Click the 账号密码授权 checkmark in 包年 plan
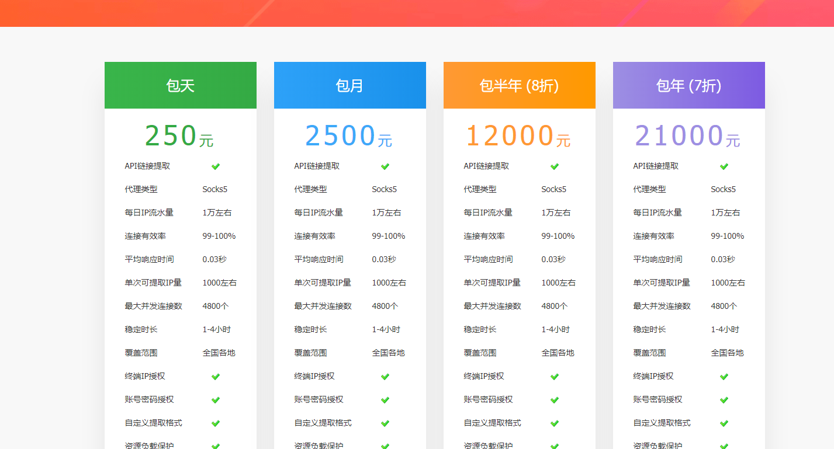834x449 pixels. [724, 400]
